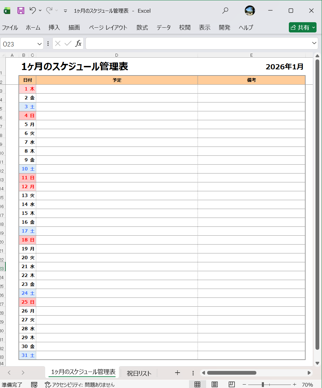The image size is (322, 388).
Task: Open Customize Quick Access Toolbar dropdown
Action: 65,11
